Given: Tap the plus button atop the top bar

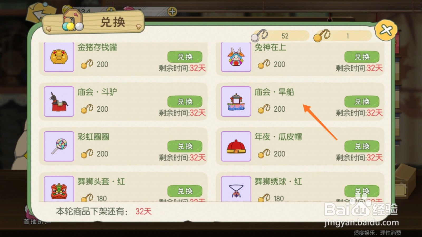Looking at the screenshot, I should 172,12.
